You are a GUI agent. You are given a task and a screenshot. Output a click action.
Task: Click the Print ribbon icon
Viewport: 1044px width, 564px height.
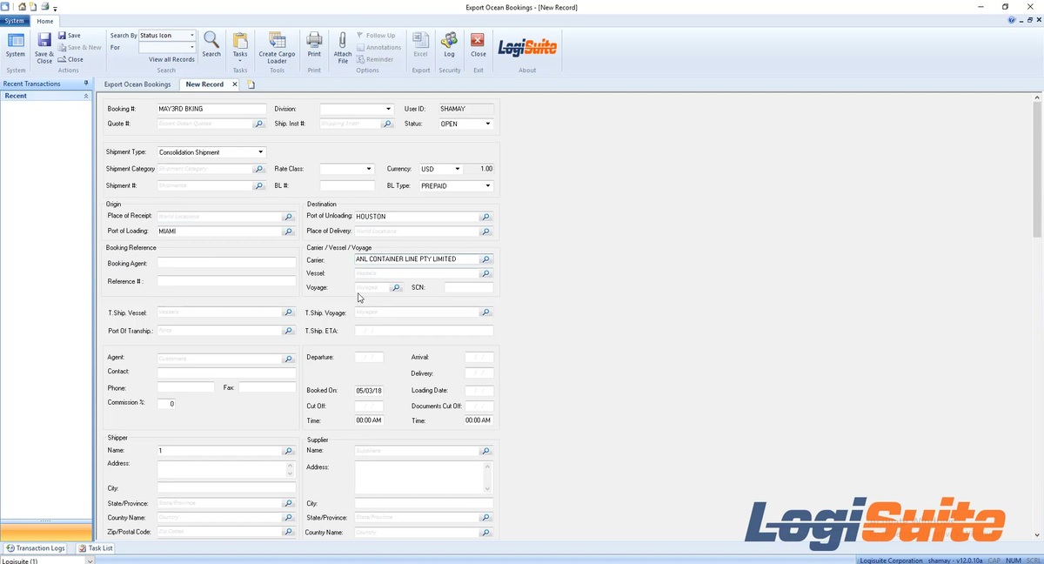314,45
